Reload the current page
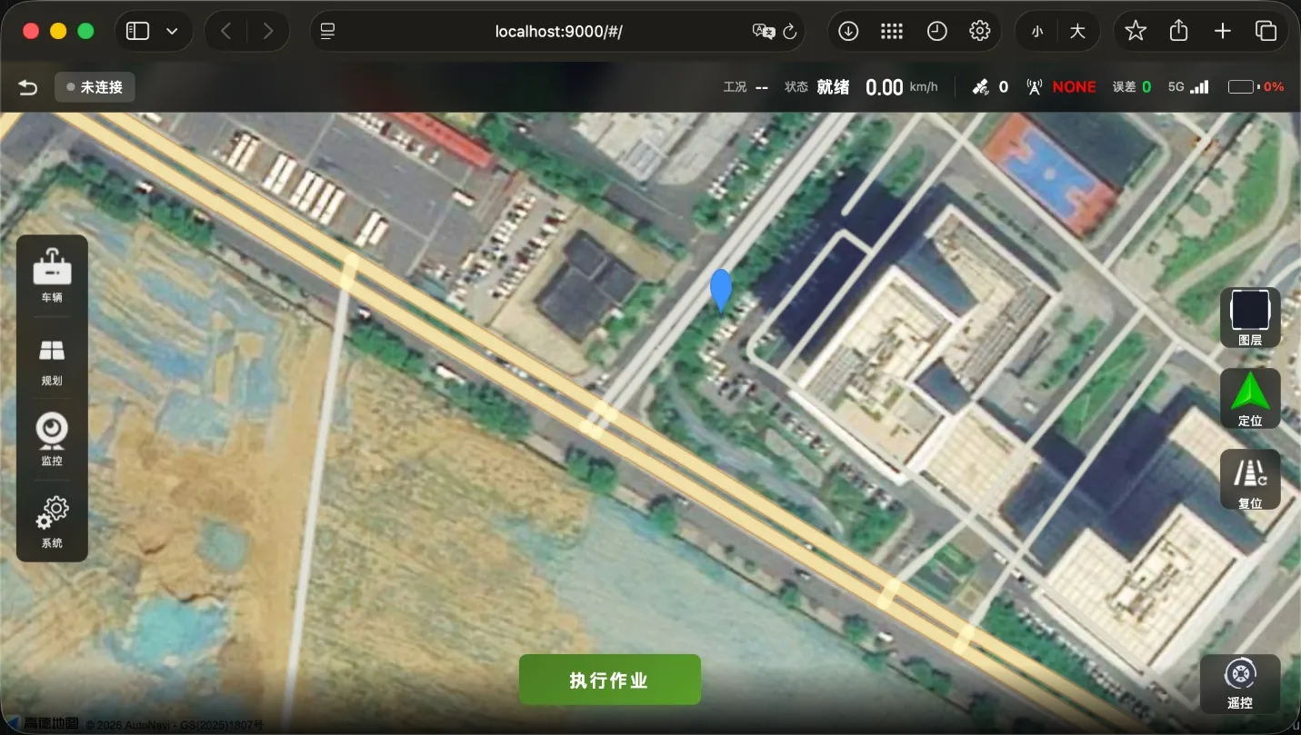Viewport: 1301px width, 735px height. [789, 32]
